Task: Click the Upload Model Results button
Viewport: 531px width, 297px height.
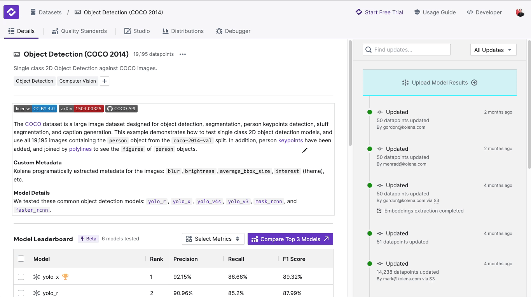Action: pyautogui.click(x=439, y=83)
